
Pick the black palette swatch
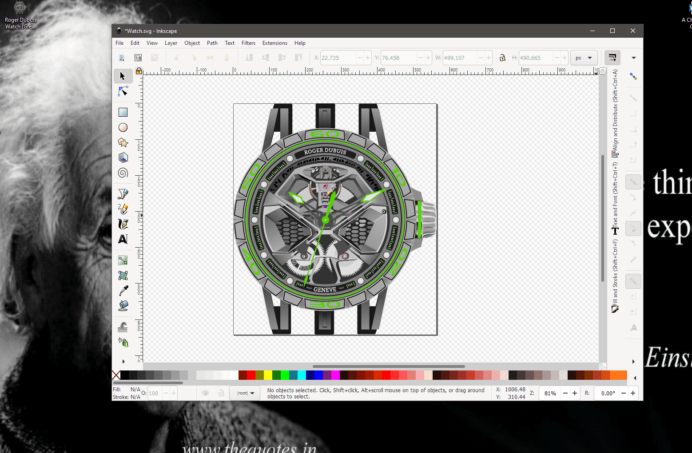coord(125,375)
